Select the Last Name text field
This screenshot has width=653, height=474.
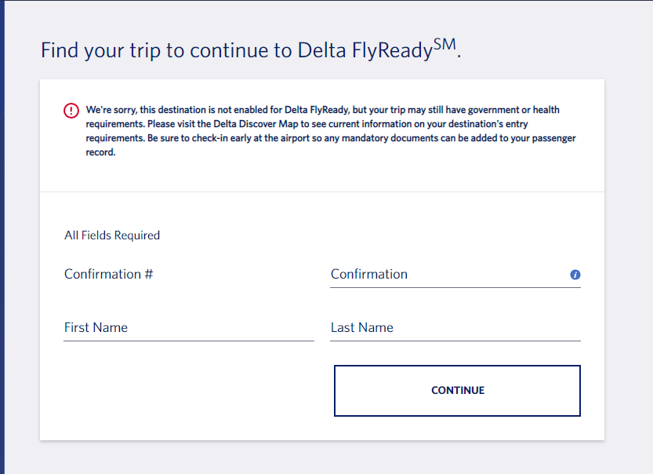455,328
